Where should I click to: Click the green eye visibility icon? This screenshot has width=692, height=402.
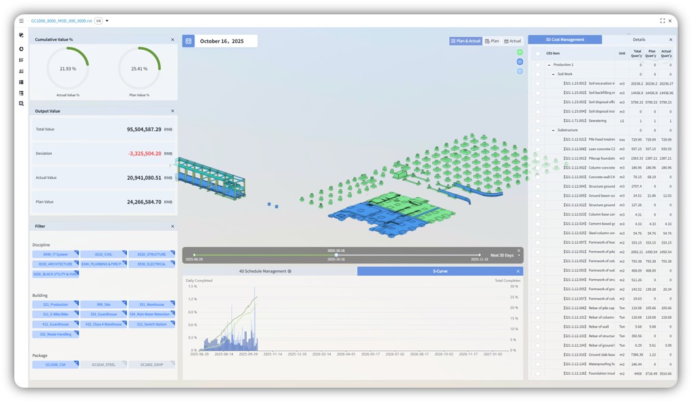pyautogui.click(x=520, y=52)
